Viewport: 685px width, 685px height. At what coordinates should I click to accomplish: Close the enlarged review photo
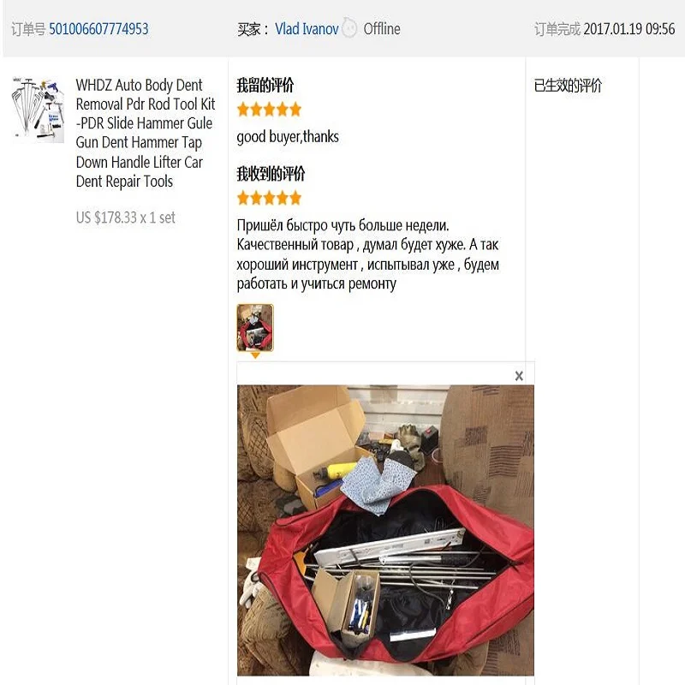tap(519, 376)
